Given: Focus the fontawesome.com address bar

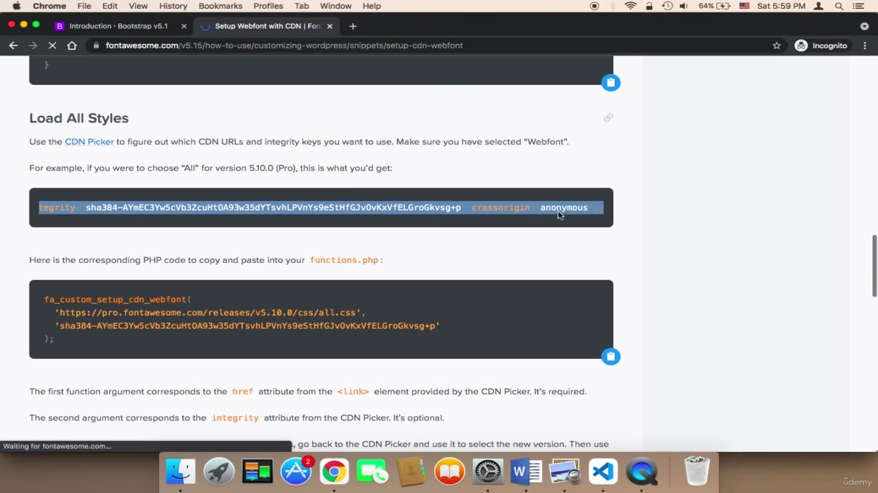Looking at the screenshot, I should [x=284, y=45].
